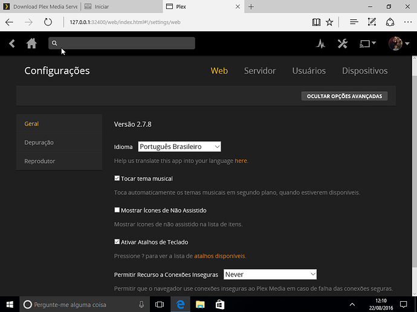Viewport: 417px width, 312px height.
Task: Open the Plex home icon
Action: pos(31,43)
